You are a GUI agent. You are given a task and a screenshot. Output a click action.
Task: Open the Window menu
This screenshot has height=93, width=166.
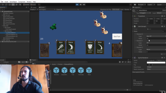pos(29,2)
